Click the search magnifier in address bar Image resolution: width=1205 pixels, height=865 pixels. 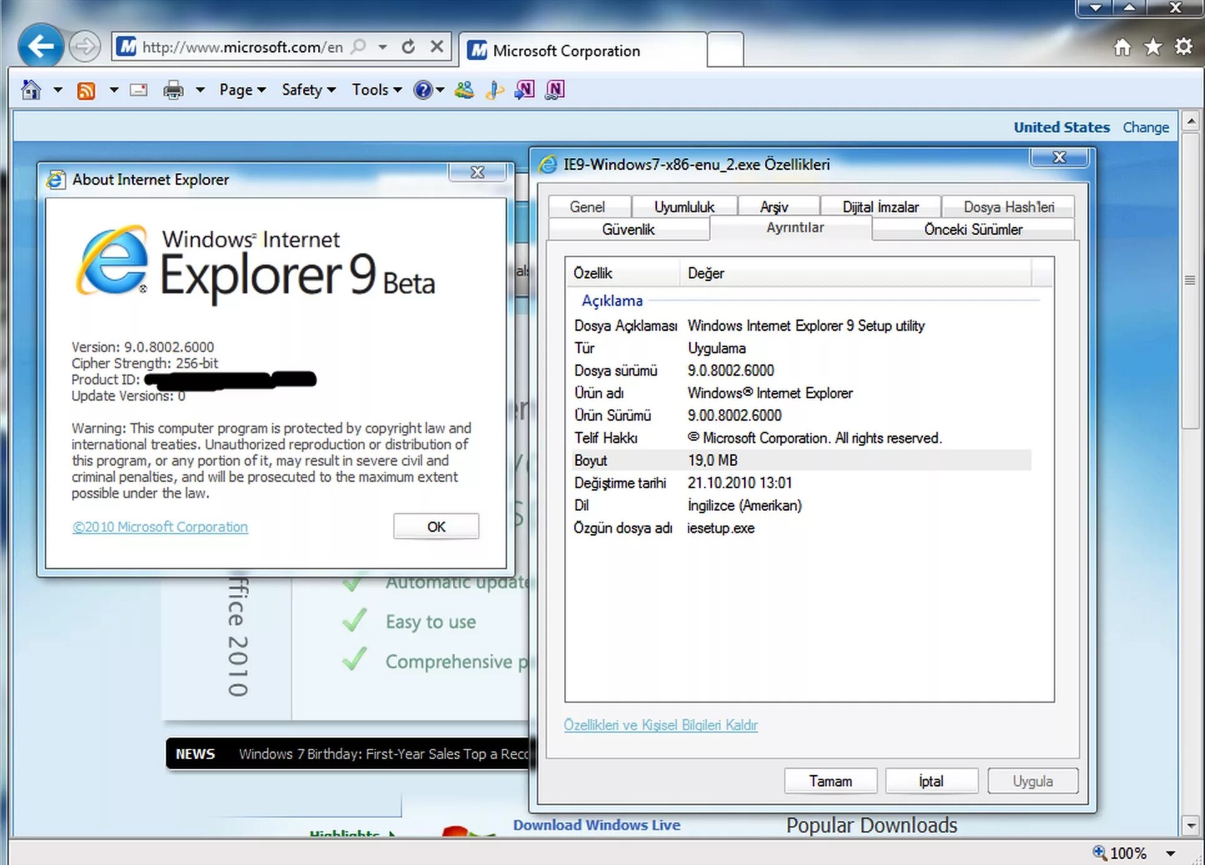pyautogui.click(x=358, y=46)
